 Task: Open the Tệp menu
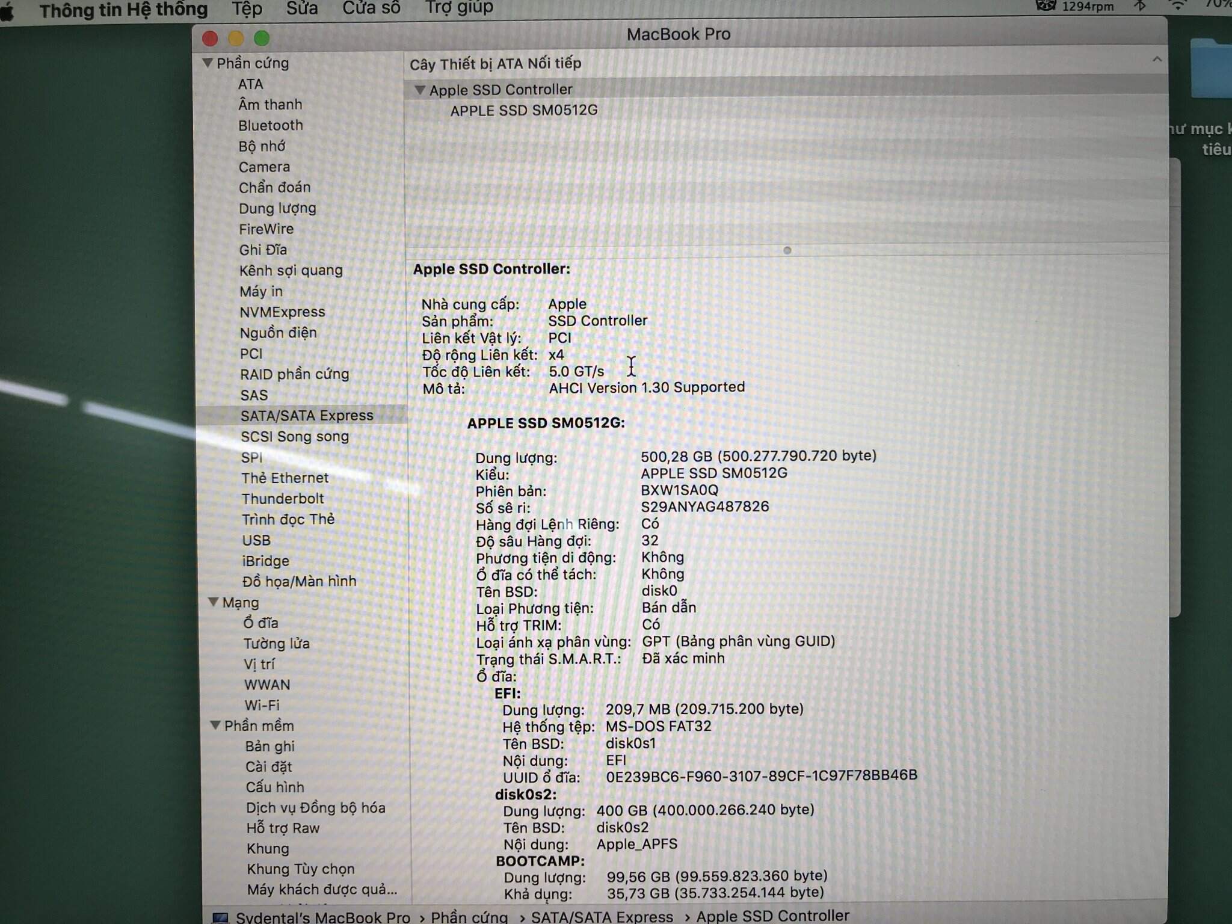click(247, 8)
